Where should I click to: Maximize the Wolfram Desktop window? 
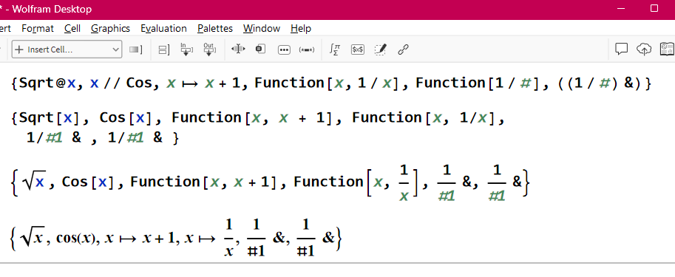(654, 9)
